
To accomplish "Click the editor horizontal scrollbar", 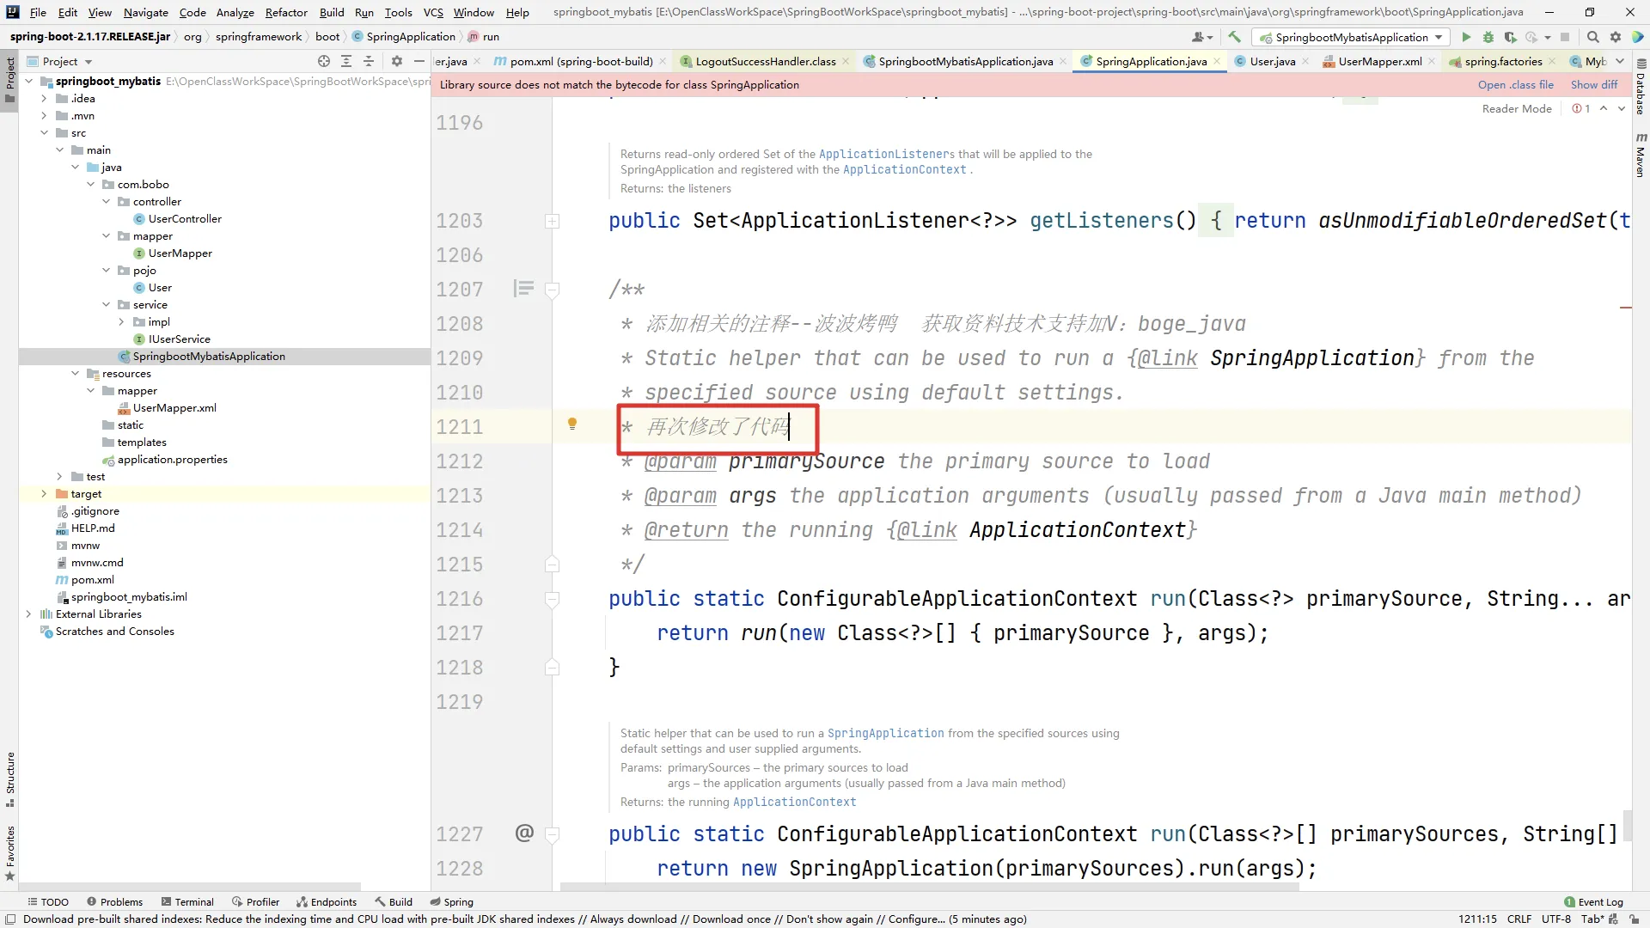I will pos(929,886).
